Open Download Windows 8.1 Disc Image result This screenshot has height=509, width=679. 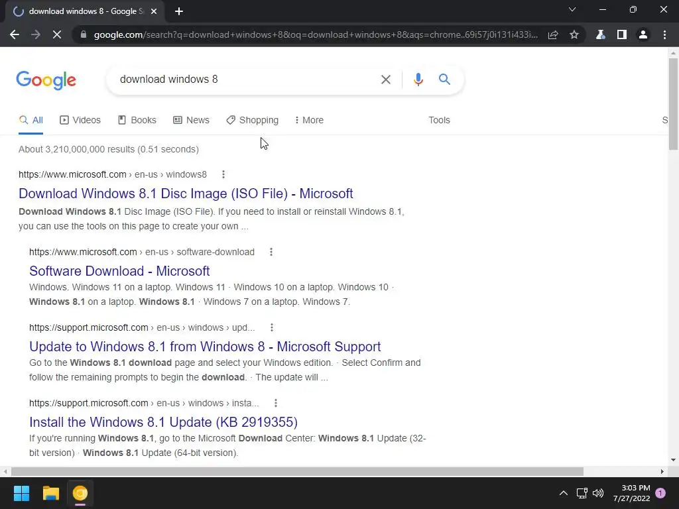tap(186, 194)
